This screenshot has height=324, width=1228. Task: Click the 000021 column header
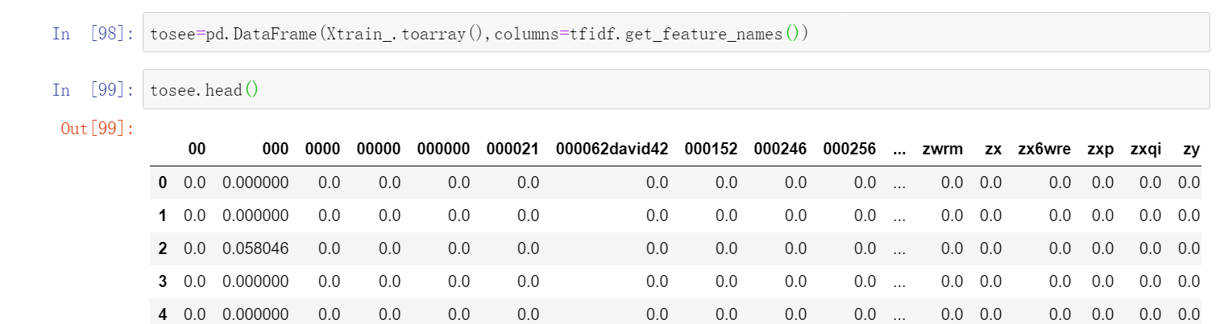tap(513, 150)
